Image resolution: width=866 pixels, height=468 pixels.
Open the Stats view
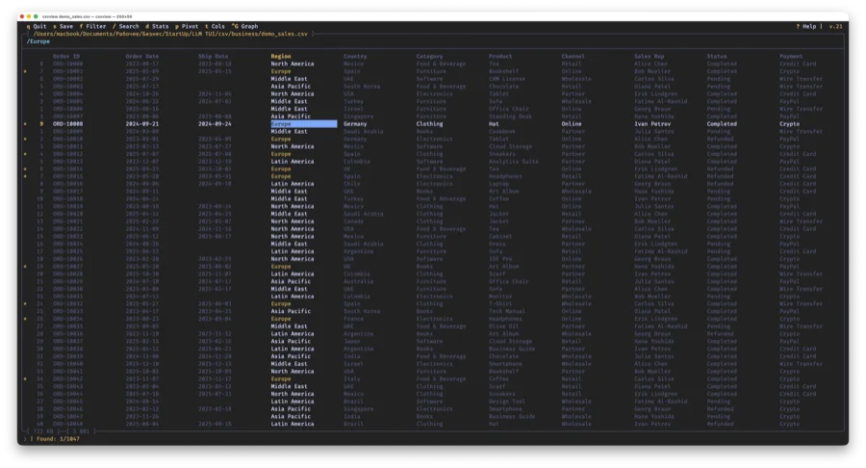(x=158, y=26)
